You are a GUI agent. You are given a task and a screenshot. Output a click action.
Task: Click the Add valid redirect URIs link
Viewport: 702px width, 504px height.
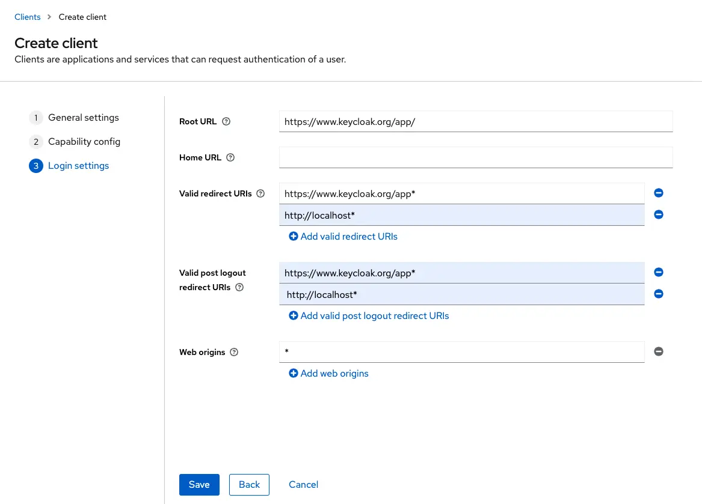343,236
